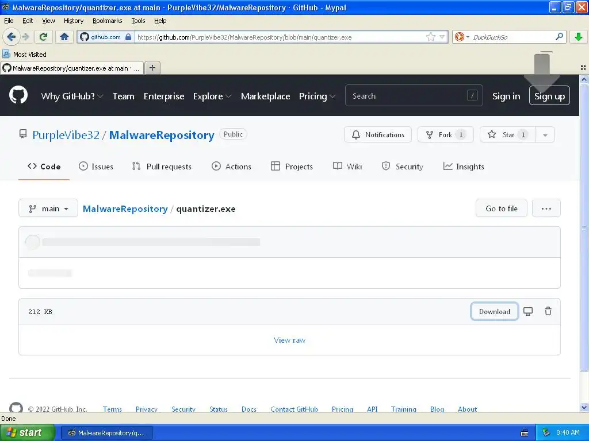
Task: Click the tab list icon at right
Action: [583, 68]
